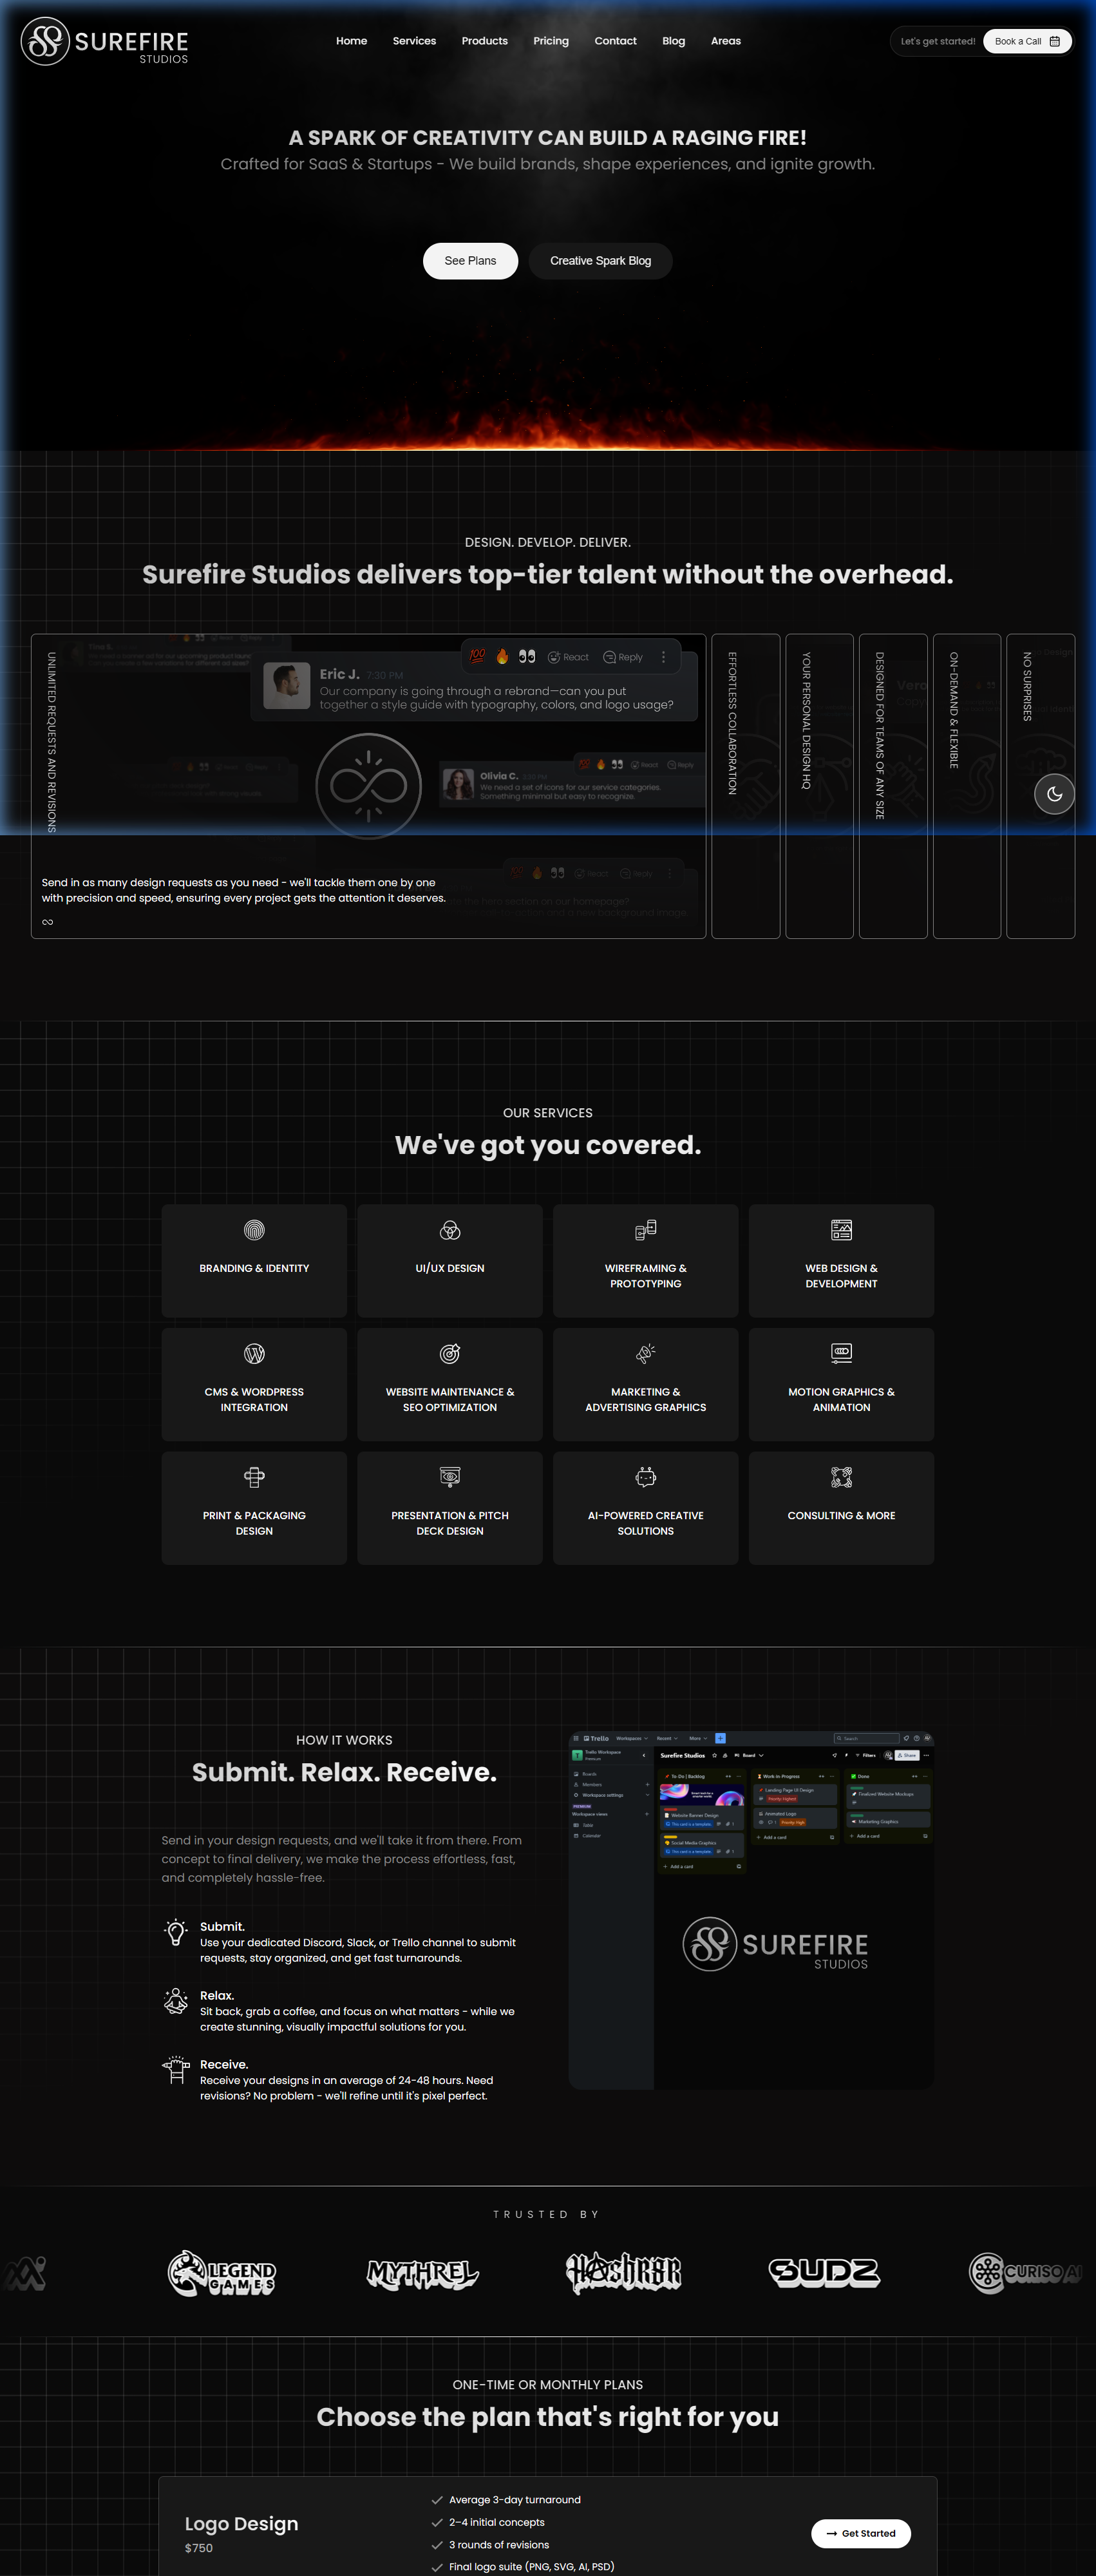This screenshot has height=2576, width=1096.
Task: Click the UI/UX Design icon
Action: (x=450, y=1229)
